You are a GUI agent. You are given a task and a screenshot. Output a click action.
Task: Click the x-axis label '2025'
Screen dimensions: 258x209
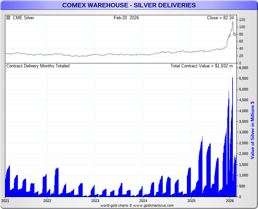(192, 201)
